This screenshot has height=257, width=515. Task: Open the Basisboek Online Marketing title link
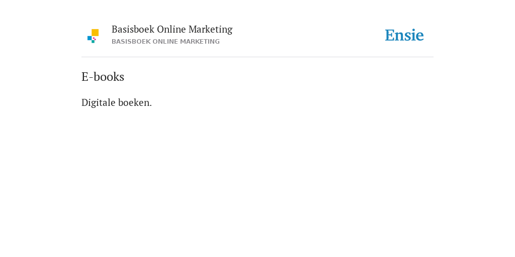pyautogui.click(x=172, y=30)
